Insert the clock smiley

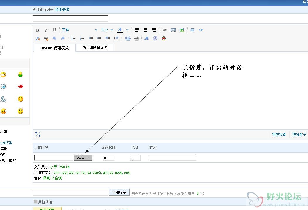pos(3,86)
